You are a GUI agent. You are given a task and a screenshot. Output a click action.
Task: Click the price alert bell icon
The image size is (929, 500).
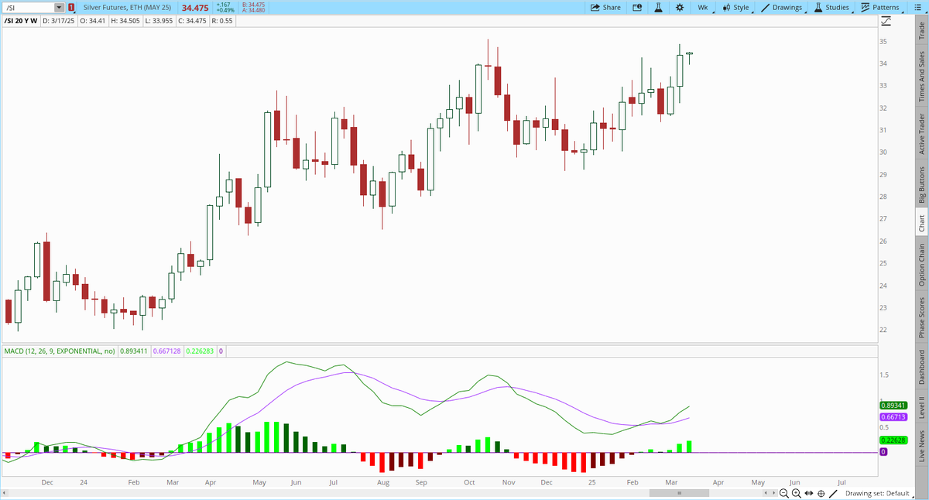tap(637, 7)
